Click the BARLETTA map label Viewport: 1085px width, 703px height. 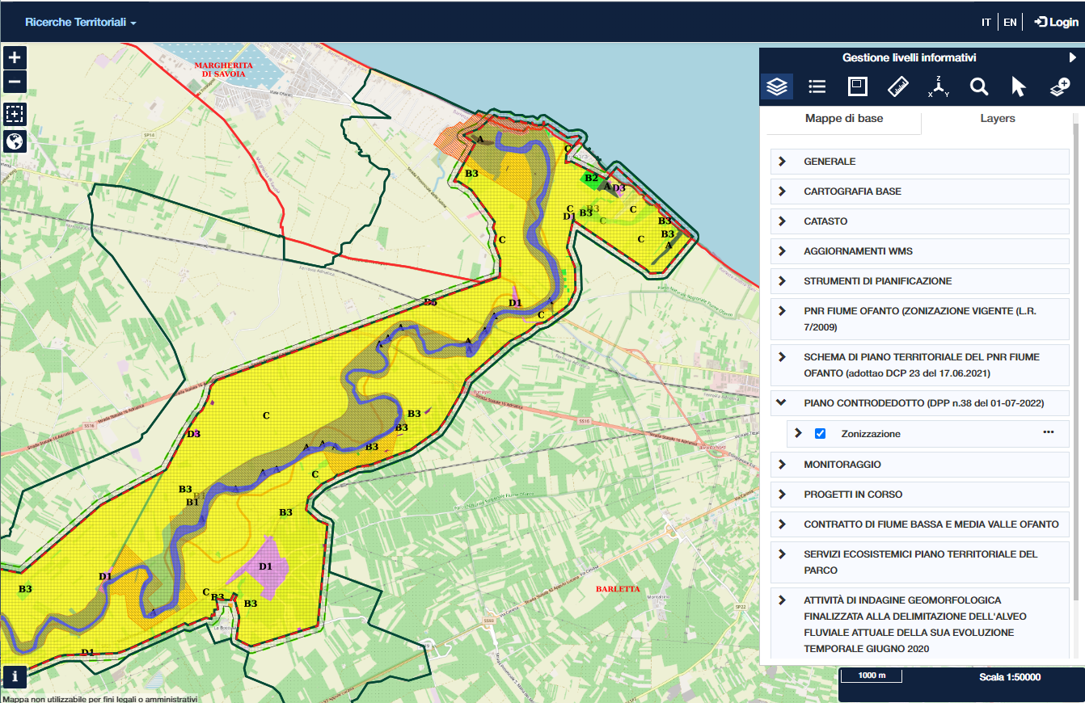point(618,589)
